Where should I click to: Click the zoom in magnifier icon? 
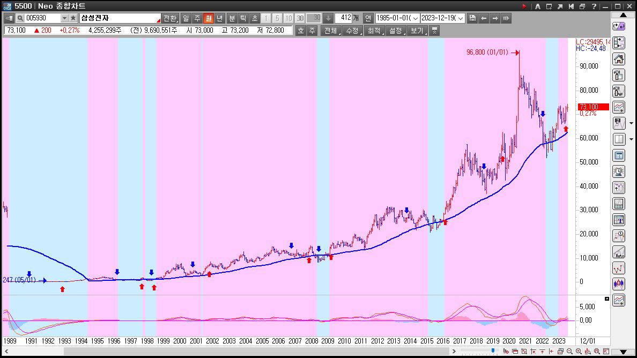(579, 352)
